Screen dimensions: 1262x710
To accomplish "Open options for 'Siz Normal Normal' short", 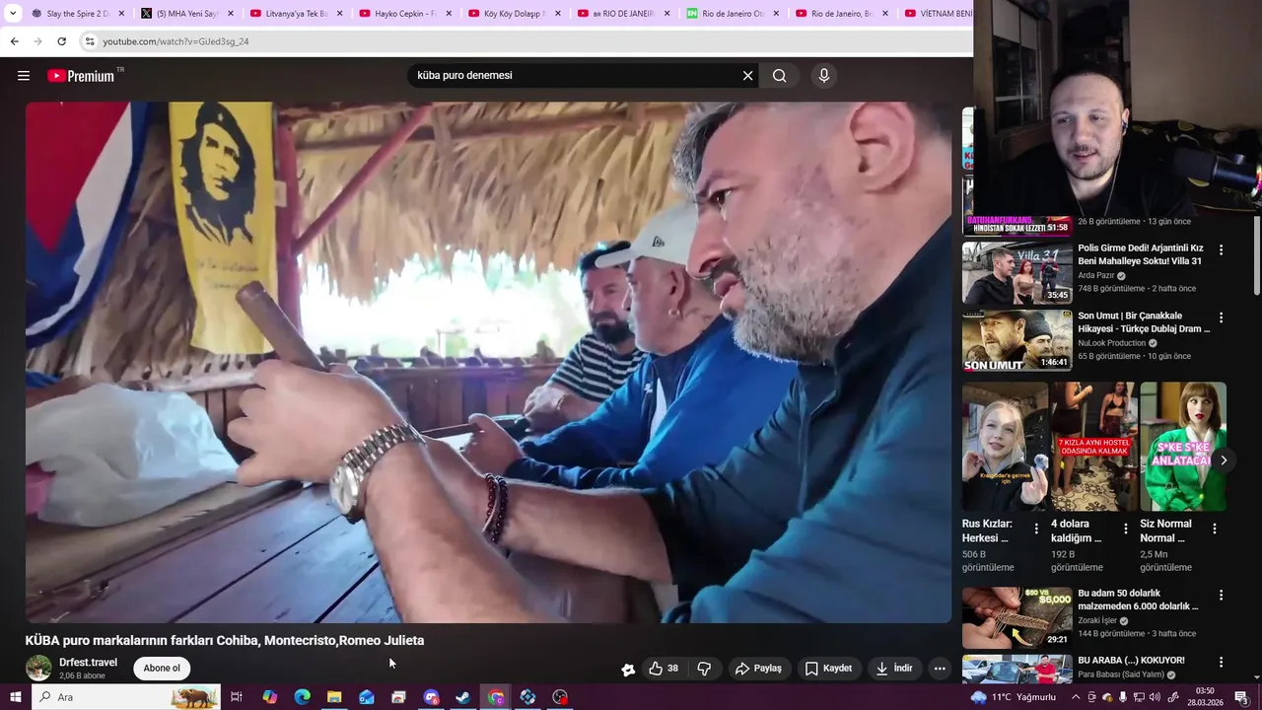I will point(1215,530).
